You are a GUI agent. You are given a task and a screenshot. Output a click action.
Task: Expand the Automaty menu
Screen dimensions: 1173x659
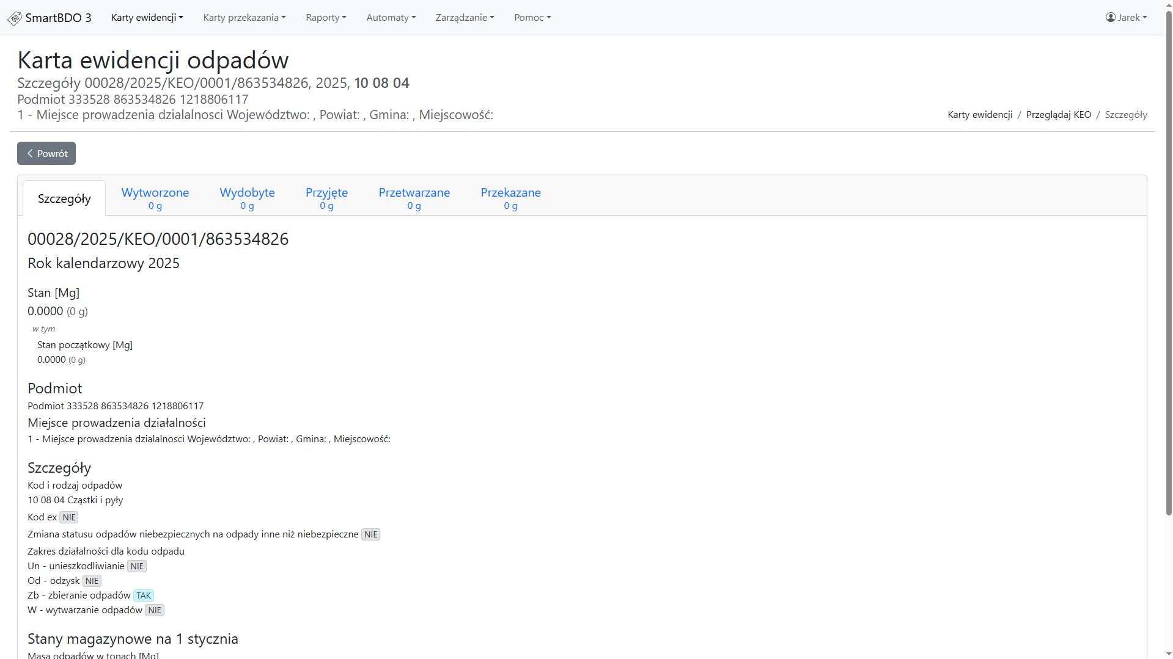click(391, 17)
